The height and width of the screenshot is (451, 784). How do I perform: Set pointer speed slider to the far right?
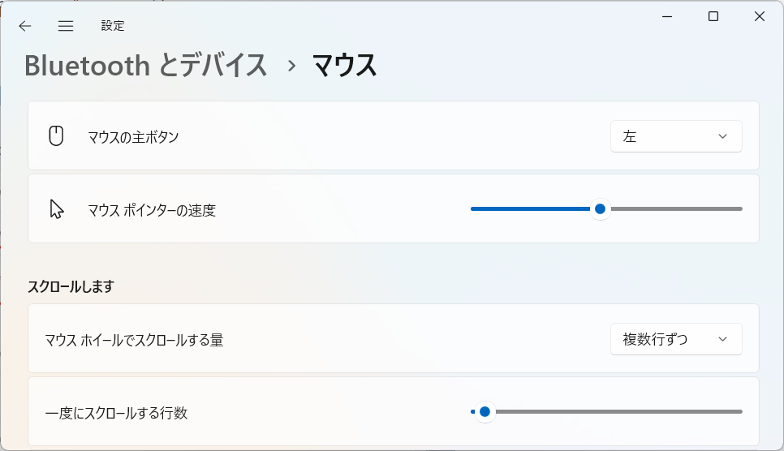click(x=741, y=209)
